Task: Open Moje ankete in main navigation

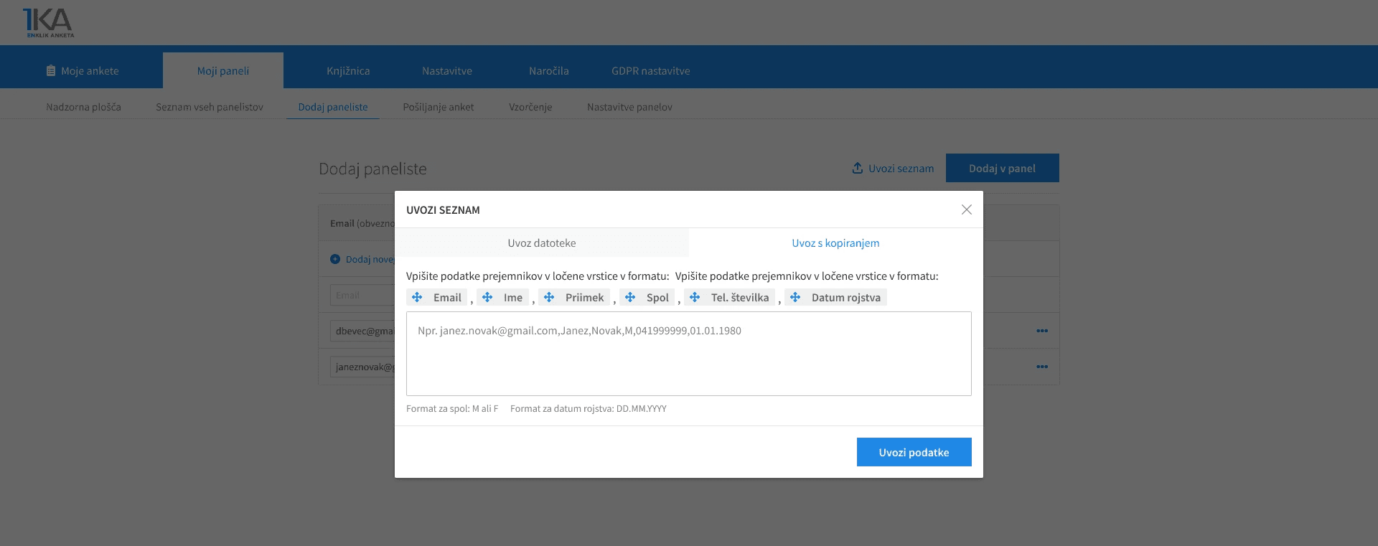Action: point(82,70)
